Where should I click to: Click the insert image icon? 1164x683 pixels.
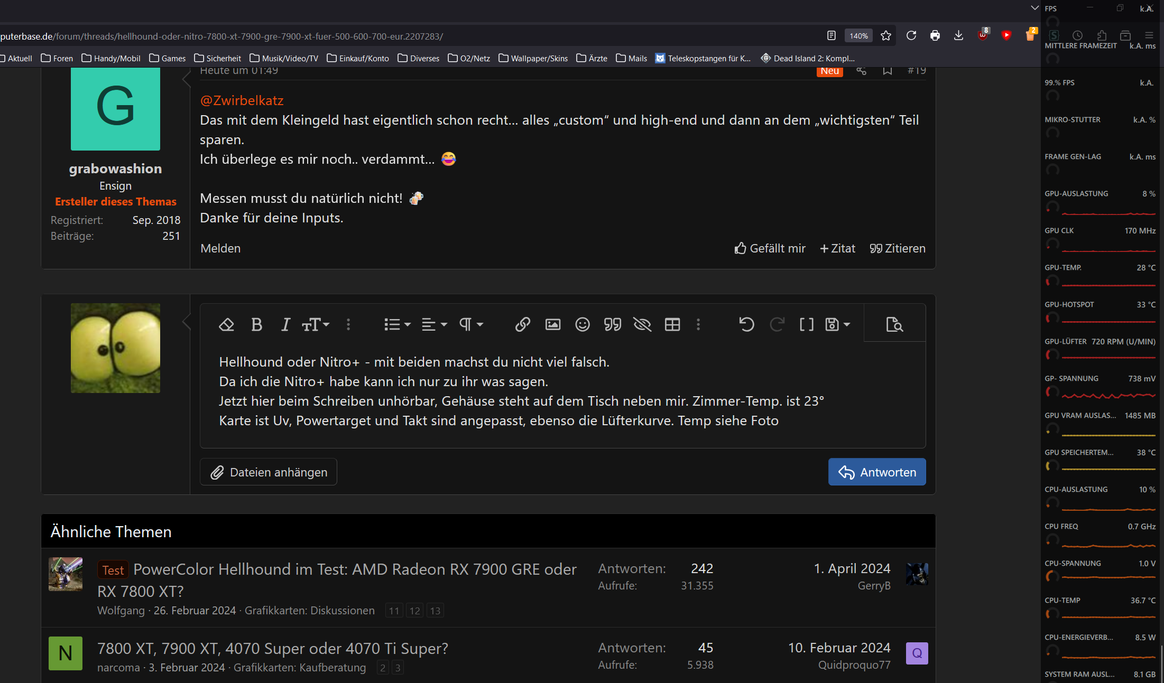[552, 324]
